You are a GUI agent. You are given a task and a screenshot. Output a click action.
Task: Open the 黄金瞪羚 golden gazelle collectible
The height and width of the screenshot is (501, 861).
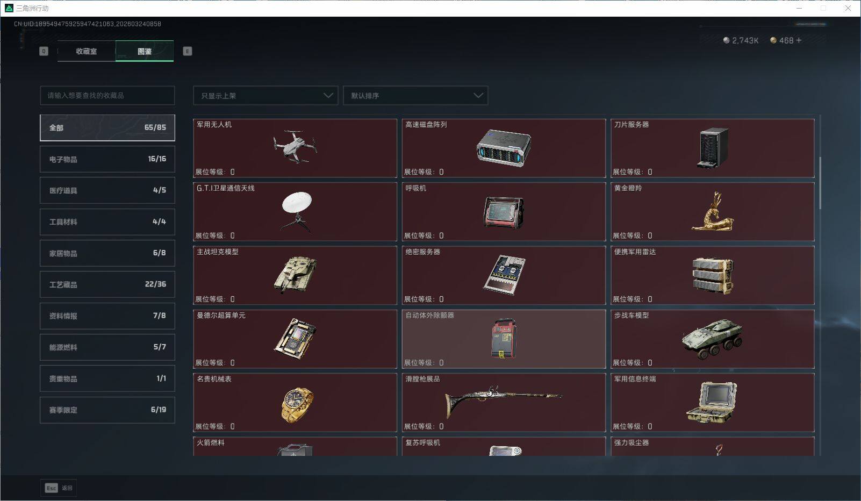click(x=712, y=212)
